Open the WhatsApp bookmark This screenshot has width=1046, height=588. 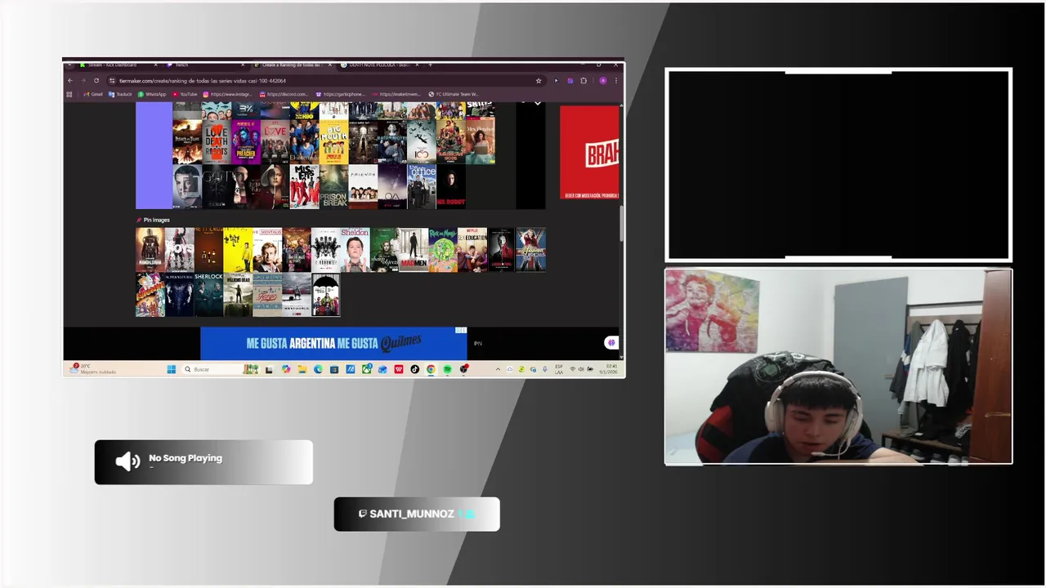pos(151,94)
